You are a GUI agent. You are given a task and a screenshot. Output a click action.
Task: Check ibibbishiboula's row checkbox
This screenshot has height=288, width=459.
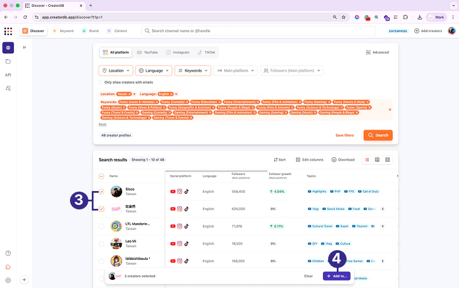point(102,261)
